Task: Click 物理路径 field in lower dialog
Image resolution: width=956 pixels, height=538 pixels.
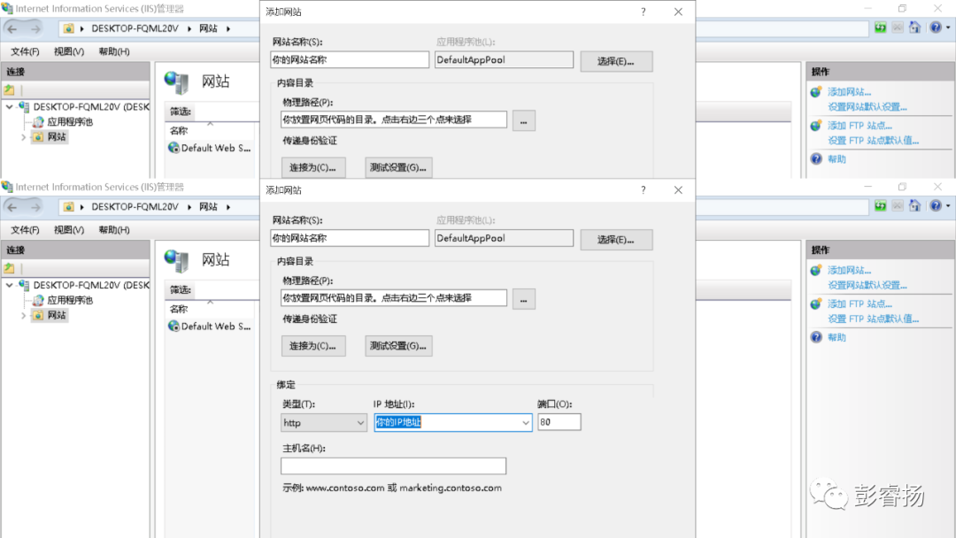Action: [x=394, y=298]
